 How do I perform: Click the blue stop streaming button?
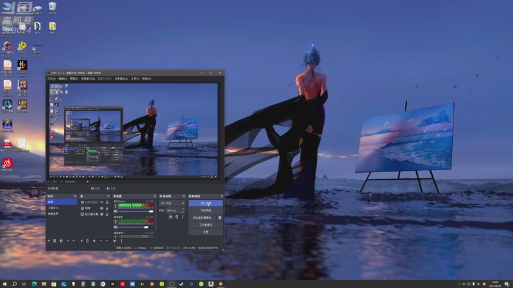pos(206,203)
